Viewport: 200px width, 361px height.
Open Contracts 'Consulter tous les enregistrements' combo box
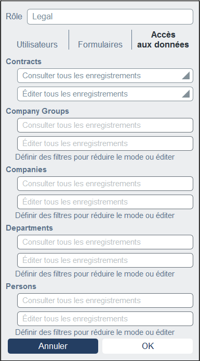coord(105,76)
